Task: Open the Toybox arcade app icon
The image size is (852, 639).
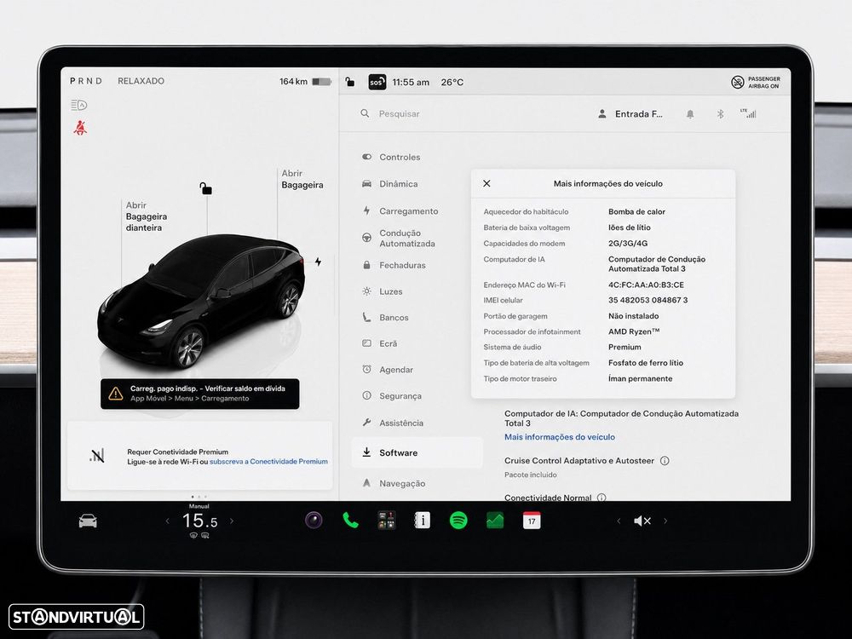Action: coord(386,521)
